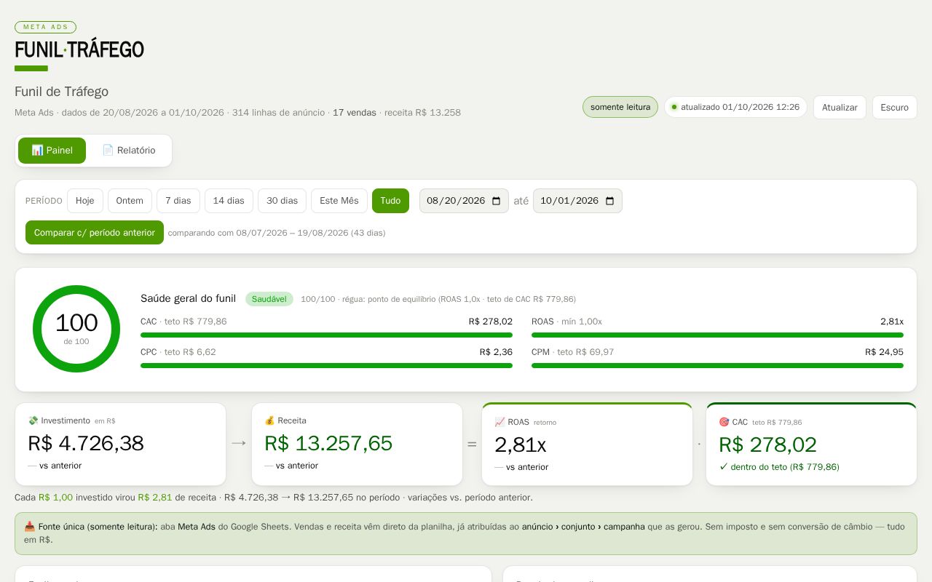Image resolution: width=932 pixels, height=582 pixels.
Task: Click the flying money icon beside Investimento
Action: coord(33,420)
